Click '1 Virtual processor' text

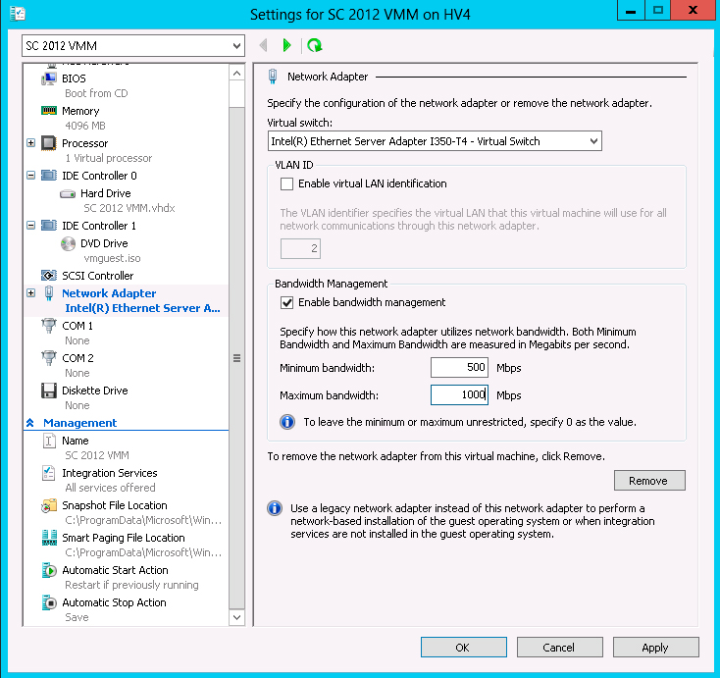pyautogui.click(x=109, y=158)
